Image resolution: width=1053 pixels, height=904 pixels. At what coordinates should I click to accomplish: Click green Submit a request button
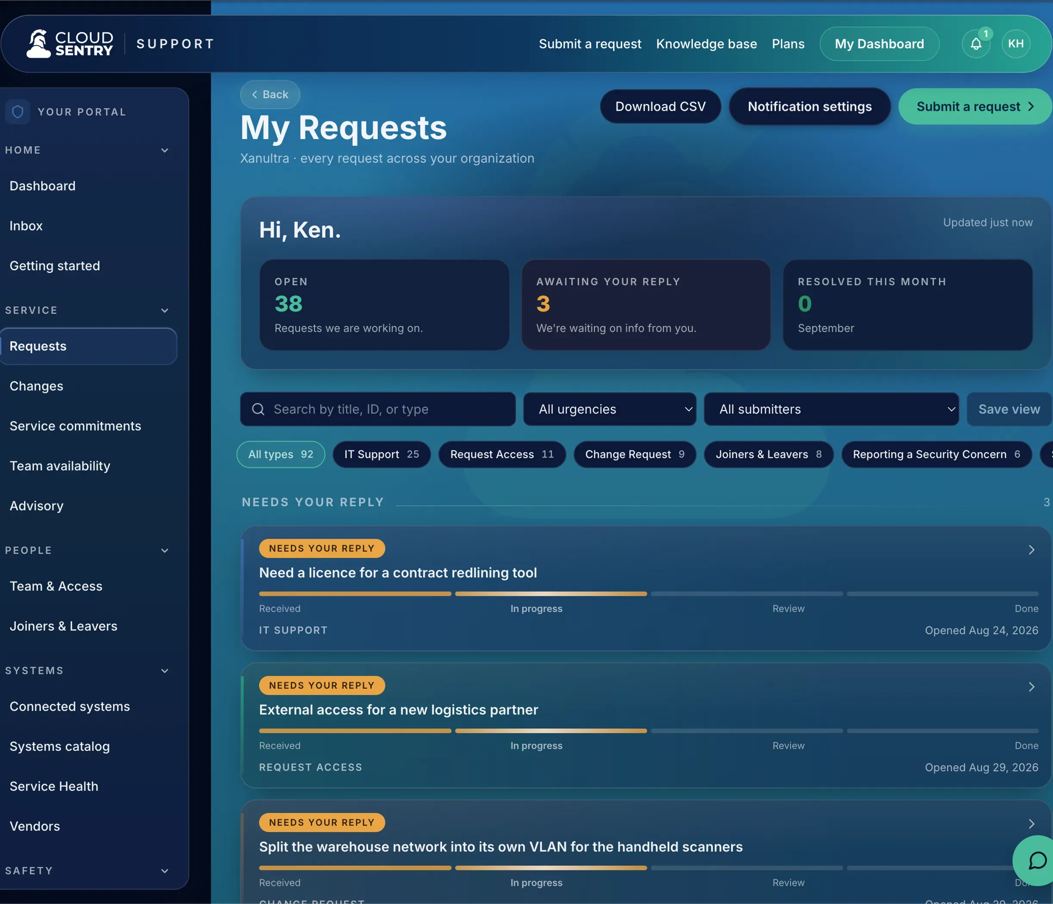tap(975, 106)
